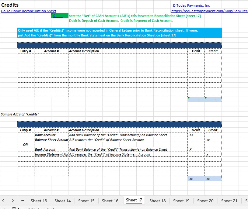Click the first empty Account Description cell
Image resolution: width=248 pixels, height=209 pixels.
128,56
